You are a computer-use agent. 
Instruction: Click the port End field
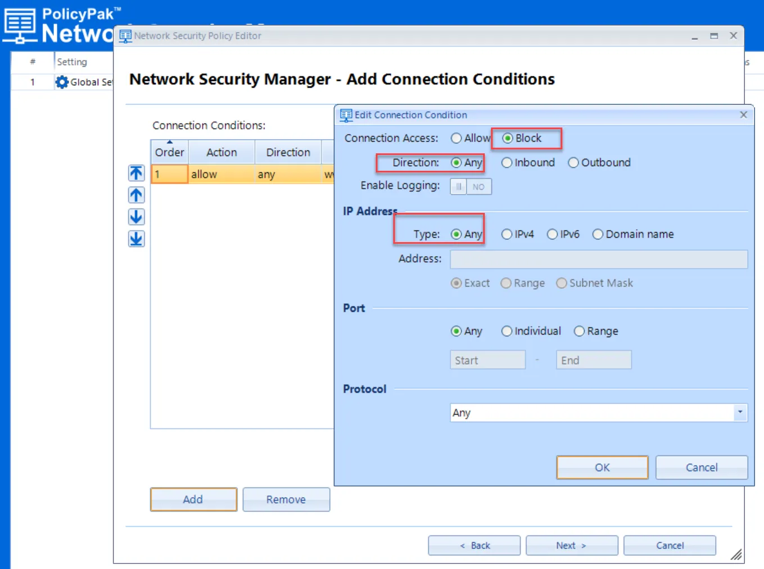pyautogui.click(x=594, y=360)
